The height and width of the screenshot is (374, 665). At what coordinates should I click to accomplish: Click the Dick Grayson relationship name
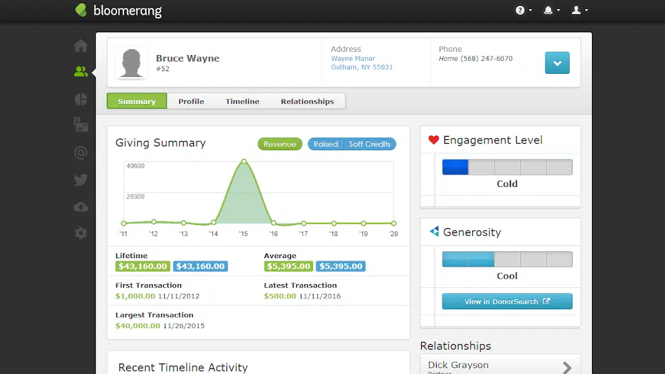(458, 365)
